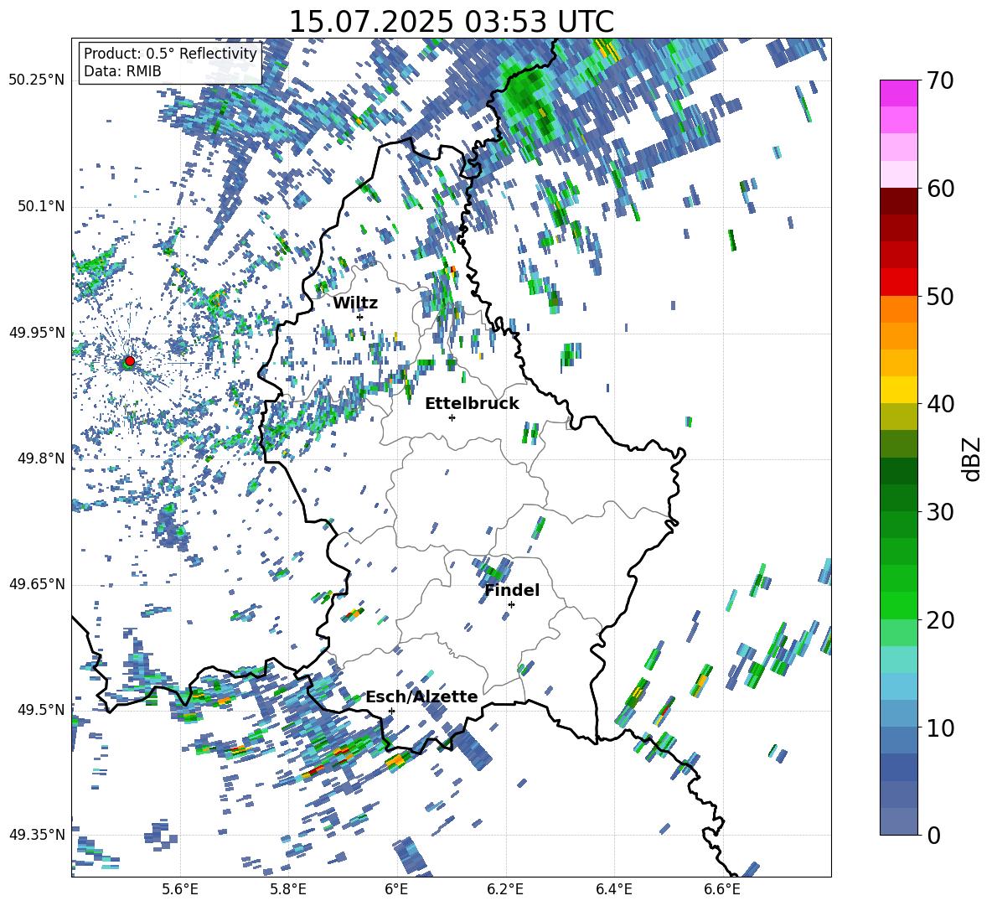This screenshot has width=992, height=906.
Task: Click the red radar location marker
Action: click(130, 361)
